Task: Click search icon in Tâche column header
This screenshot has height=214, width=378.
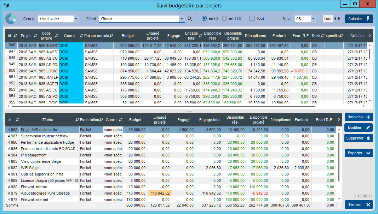Action: 77,120
